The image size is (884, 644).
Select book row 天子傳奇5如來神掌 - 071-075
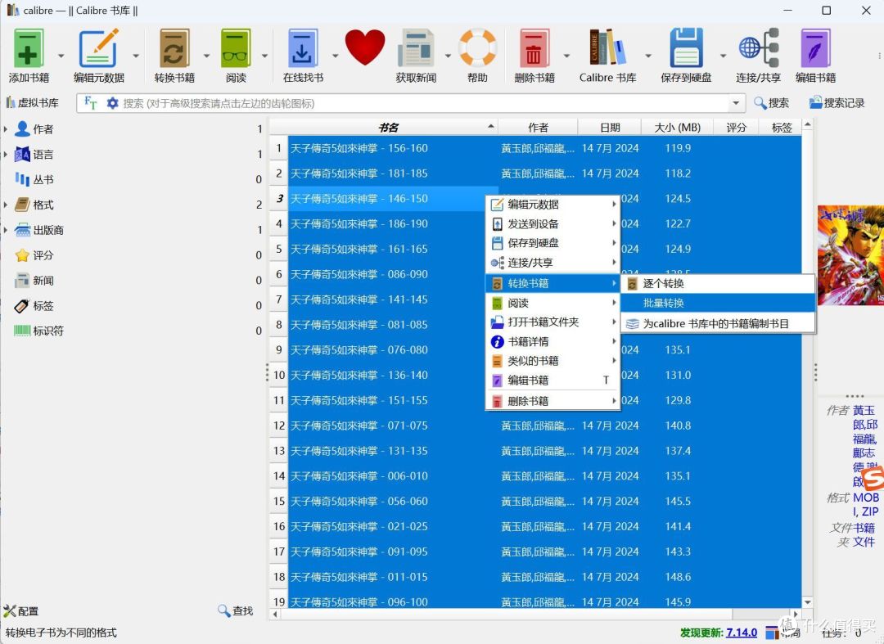(544, 426)
